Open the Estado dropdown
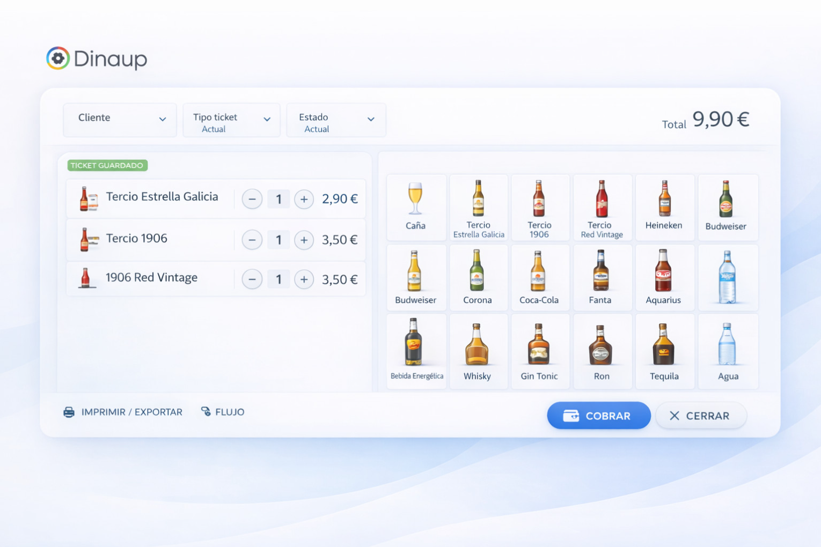The height and width of the screenshot is (547, 821). click(336, 121)
